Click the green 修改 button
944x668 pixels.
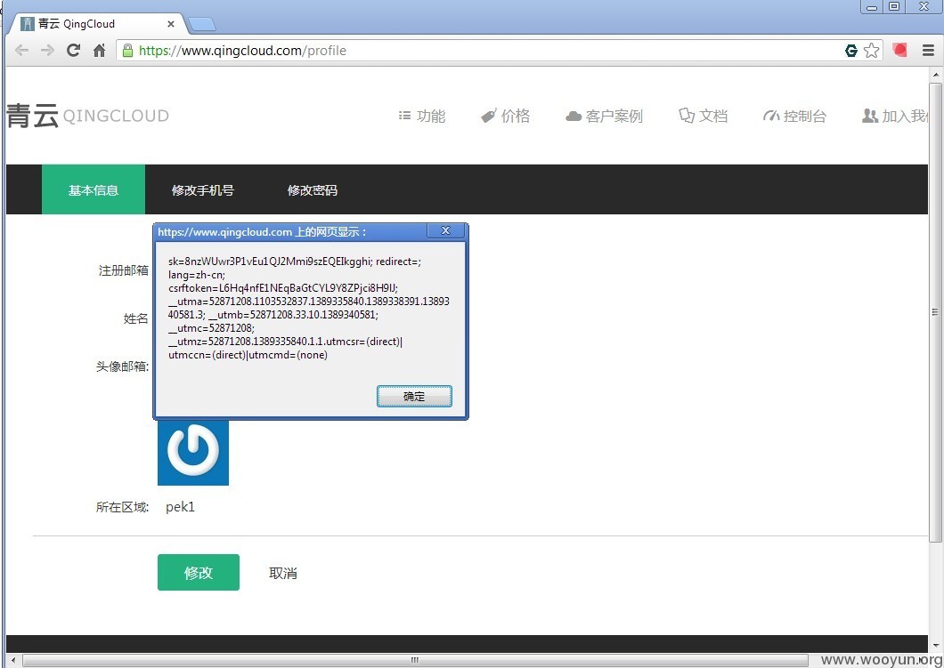pyautogui.click(x=199, y=573)
